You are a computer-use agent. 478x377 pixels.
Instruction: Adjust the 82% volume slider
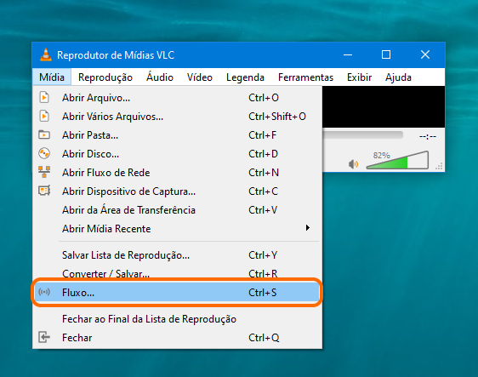pyautogui.click(x=397, y=160)
